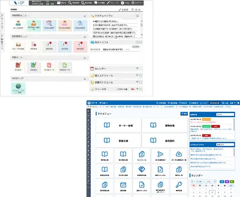Viewport: 240px width, 197px height.
Task: Collapse the menu section above the book-and-pencil tiles
Action: click(85, 58)
